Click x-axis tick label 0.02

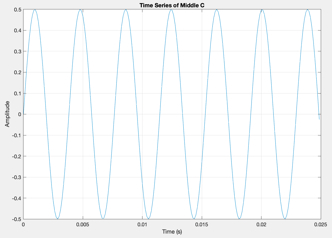[x=261, y=224]
